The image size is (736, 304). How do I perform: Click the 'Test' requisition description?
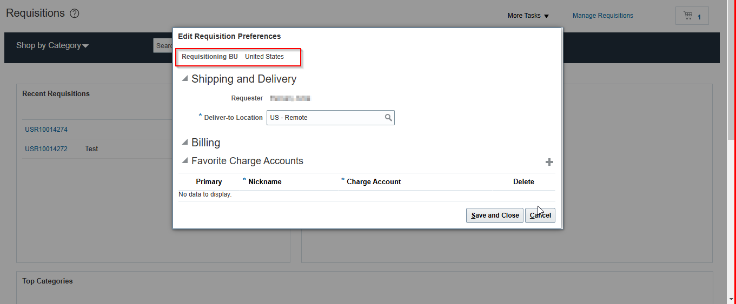[91, 149]
